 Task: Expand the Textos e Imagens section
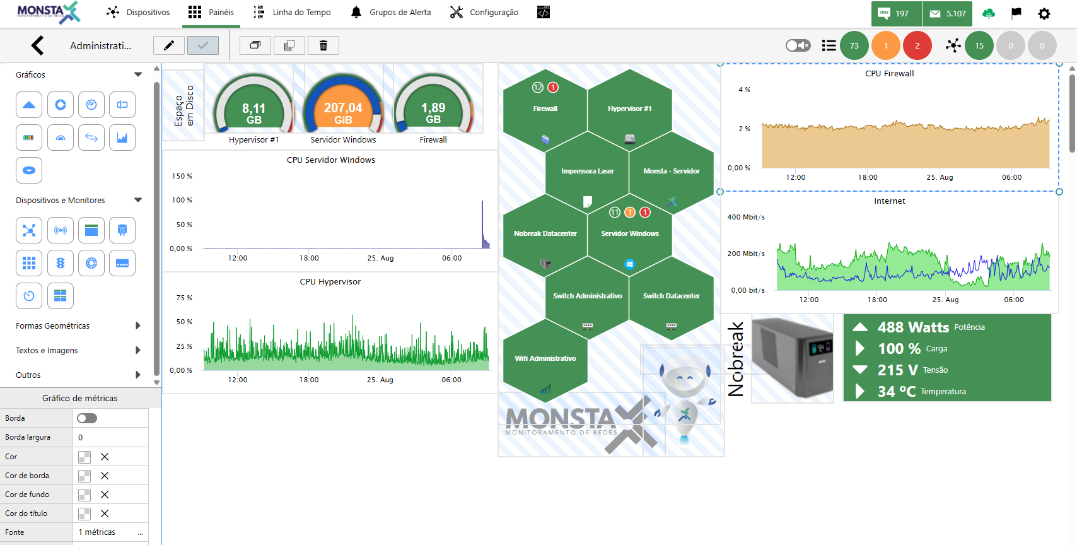pos(138,350)
